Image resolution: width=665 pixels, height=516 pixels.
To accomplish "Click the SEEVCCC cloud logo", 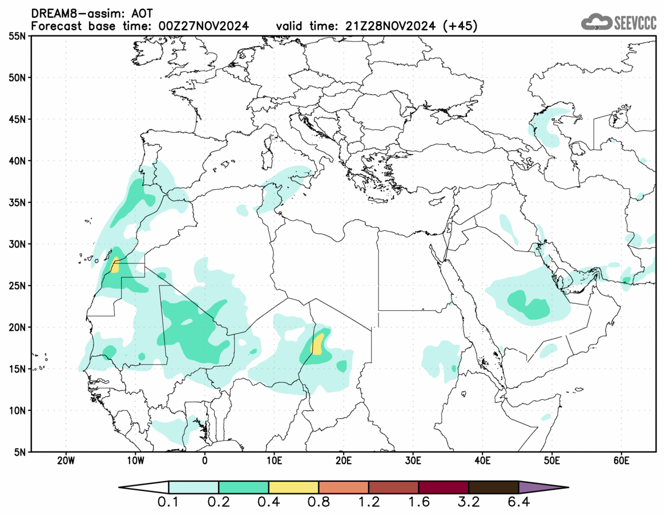I will pos(619,22).
